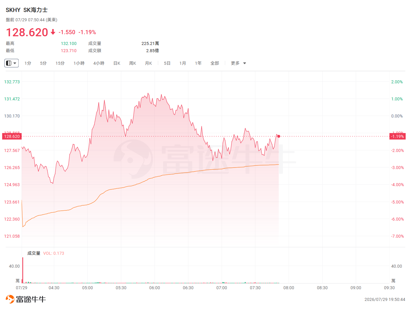The height and width of the screenshot is (309, 411).
Task: View the 全部 all-time chart
Action: [x=215, y=63]
